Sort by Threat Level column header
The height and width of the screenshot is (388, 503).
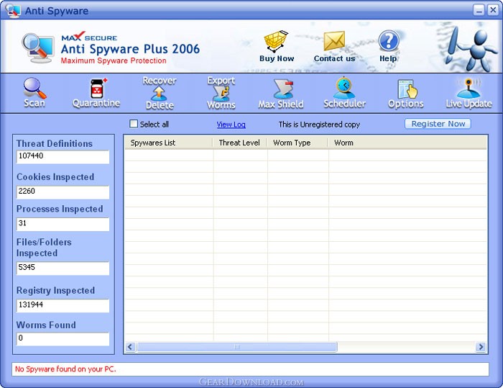tap(240, 143)
